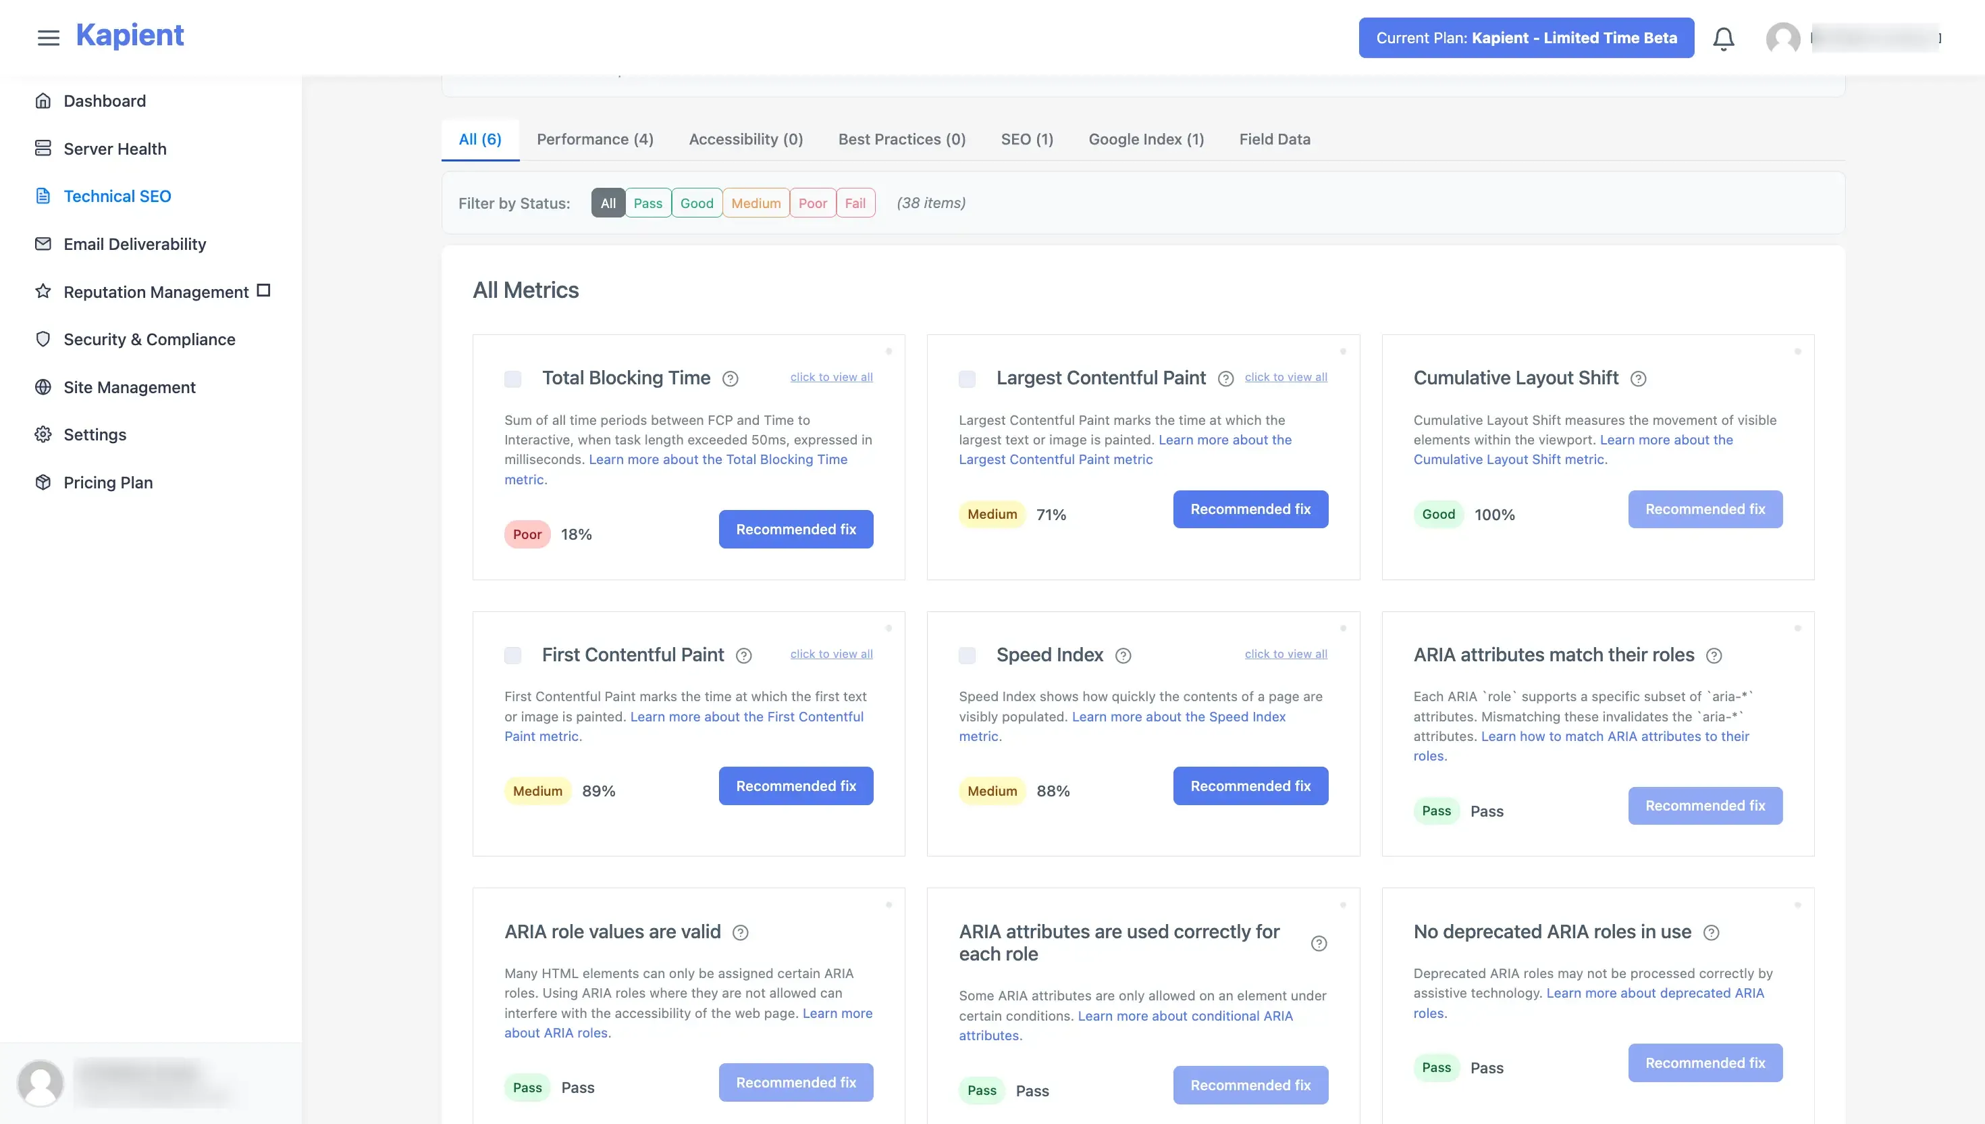This screenshot has height=1124, width=1985.
Task: Click 'click to view all' on Largest Contentful Paint
Action: pyautogui.click(x=1286, y=377)
